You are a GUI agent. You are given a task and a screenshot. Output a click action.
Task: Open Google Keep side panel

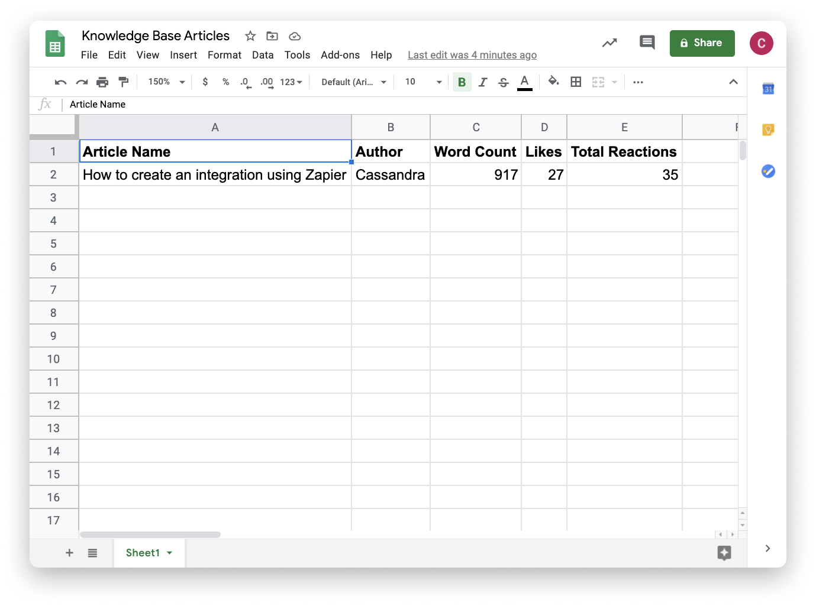(x=768, y=130)
